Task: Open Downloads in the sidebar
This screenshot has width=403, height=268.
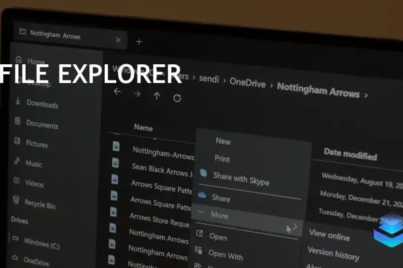Action: point(42,104)
